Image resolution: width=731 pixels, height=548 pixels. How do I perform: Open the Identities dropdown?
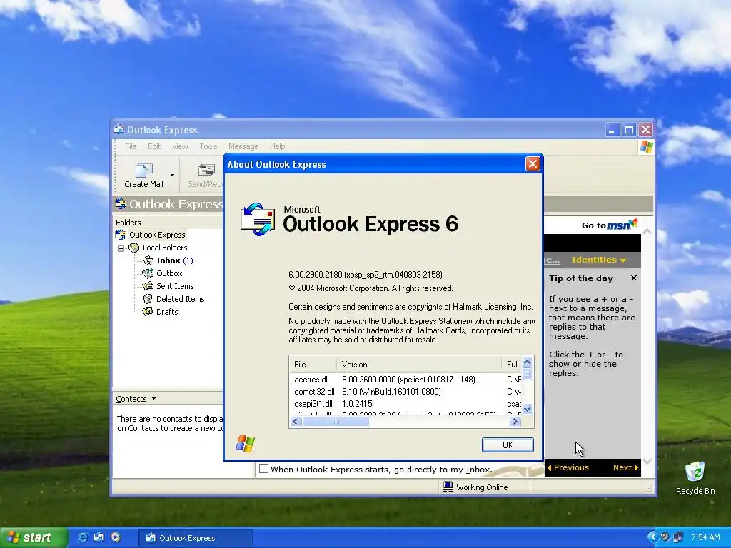[x=599, y=260]
